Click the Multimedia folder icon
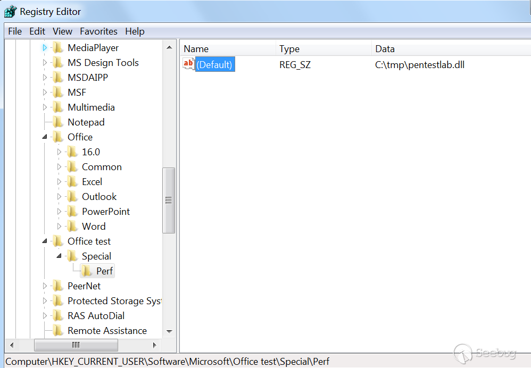The width and height of the screenshot is (531, 368). pyautogui.click(x=58, y=107)
